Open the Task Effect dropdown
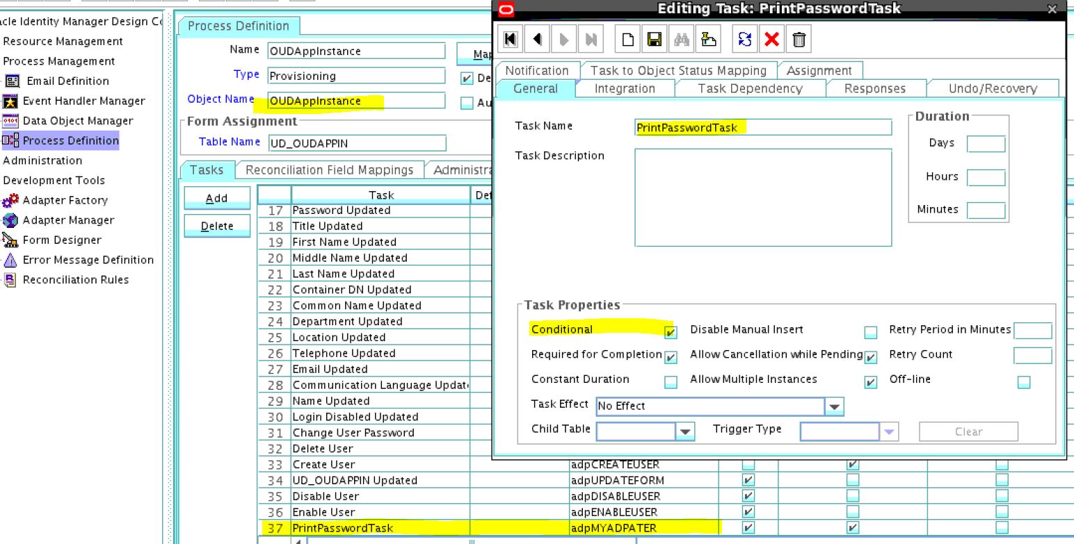 [834, 406]
